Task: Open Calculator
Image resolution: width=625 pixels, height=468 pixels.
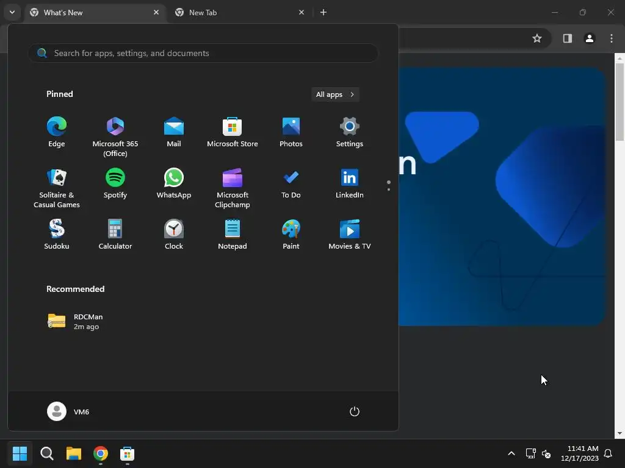Action: coord(115,235)
